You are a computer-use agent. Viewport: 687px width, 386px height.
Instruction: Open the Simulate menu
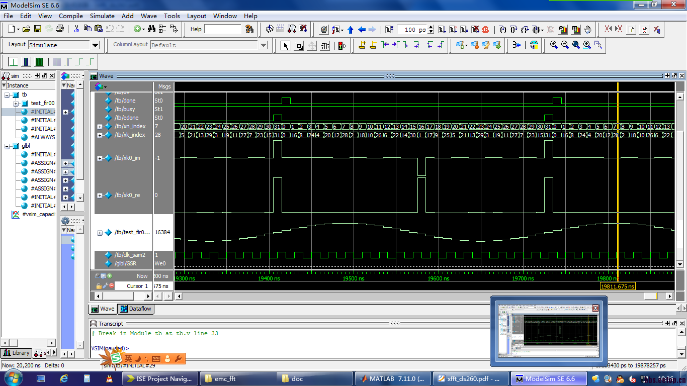click(102, 16)
